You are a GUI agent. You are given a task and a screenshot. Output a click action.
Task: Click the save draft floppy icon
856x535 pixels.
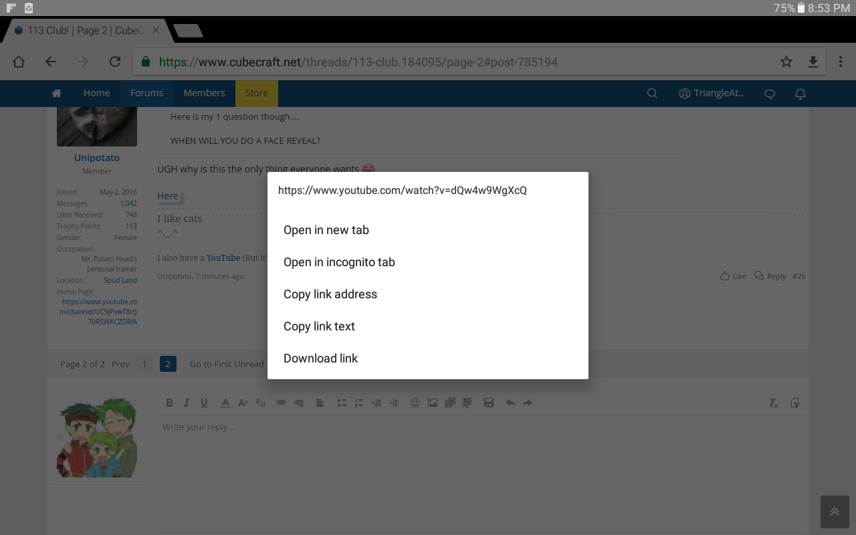(x=489, y=403)
